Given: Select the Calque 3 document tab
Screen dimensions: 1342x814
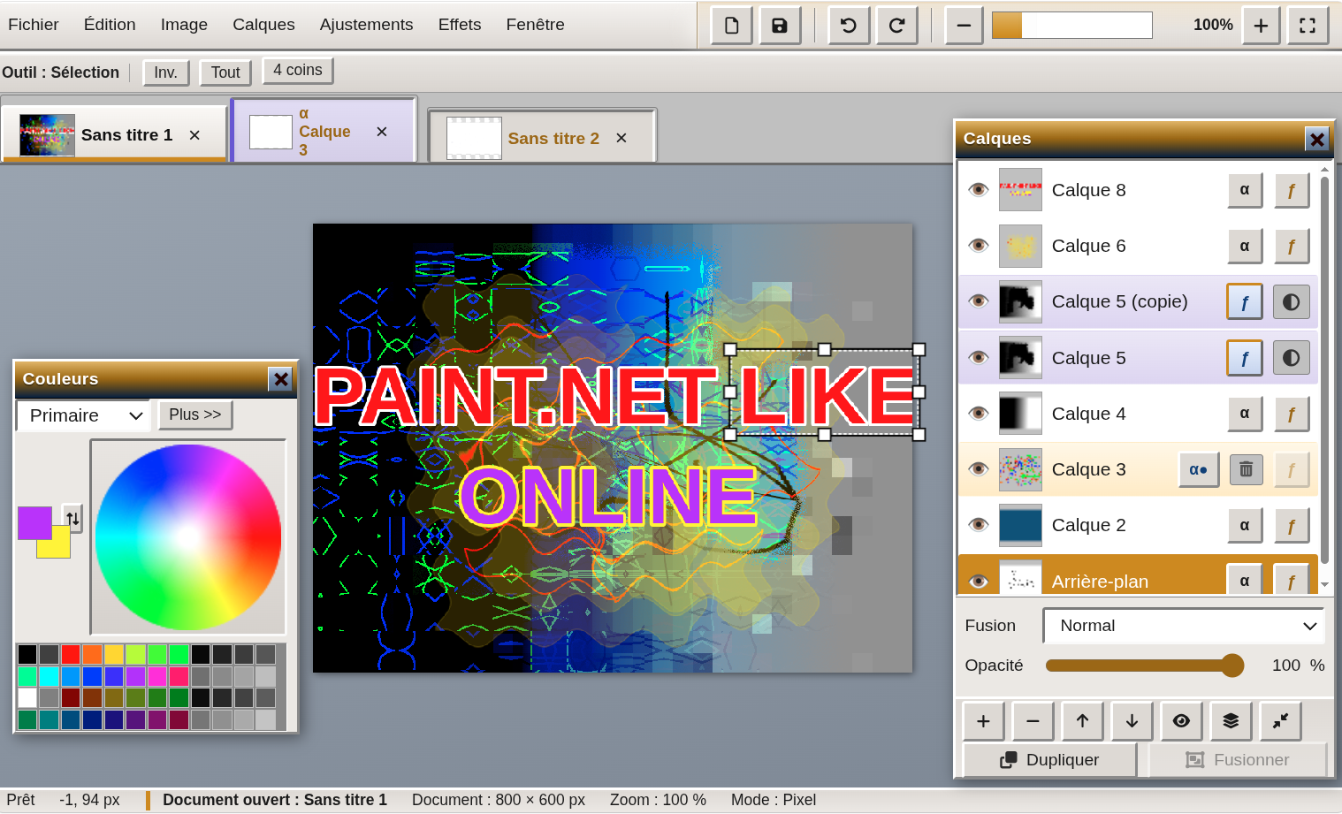Looking at the screenshot, I should (x=324, y=132).
